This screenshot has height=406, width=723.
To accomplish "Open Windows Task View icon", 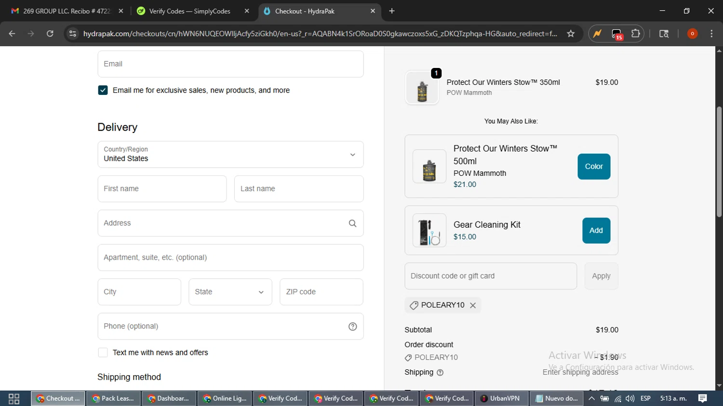I will (x=14, y=399).
